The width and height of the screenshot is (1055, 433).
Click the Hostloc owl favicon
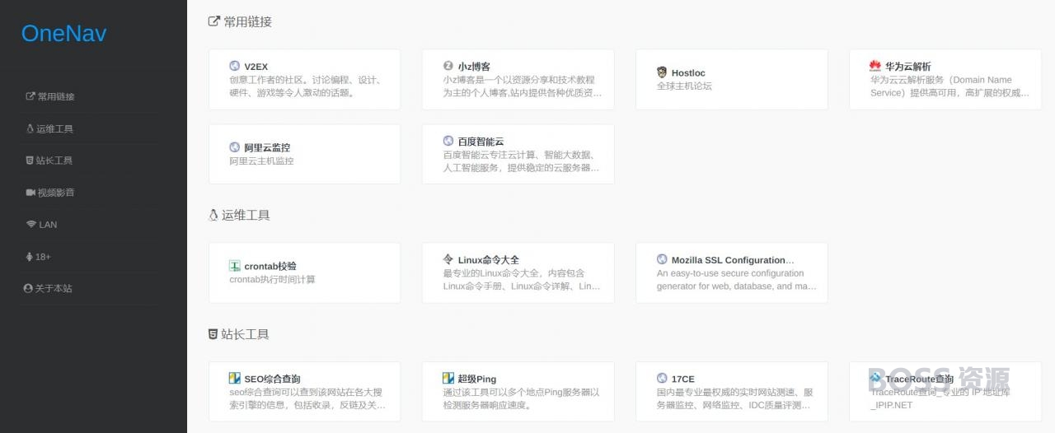point(662,72)
